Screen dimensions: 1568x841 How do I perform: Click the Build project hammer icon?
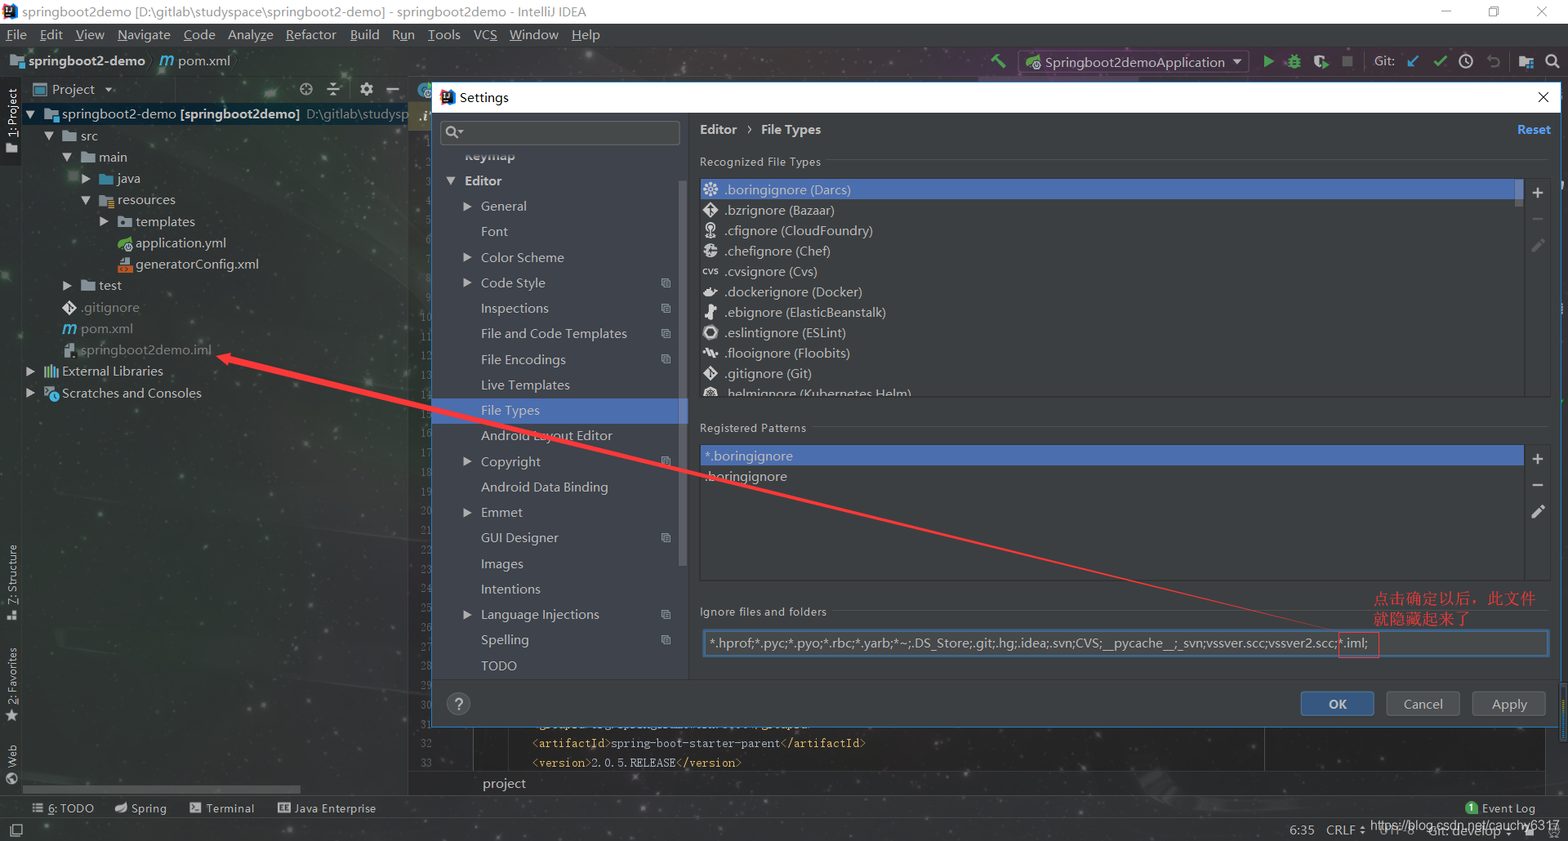pyautogui.click(x=998, y=61)
